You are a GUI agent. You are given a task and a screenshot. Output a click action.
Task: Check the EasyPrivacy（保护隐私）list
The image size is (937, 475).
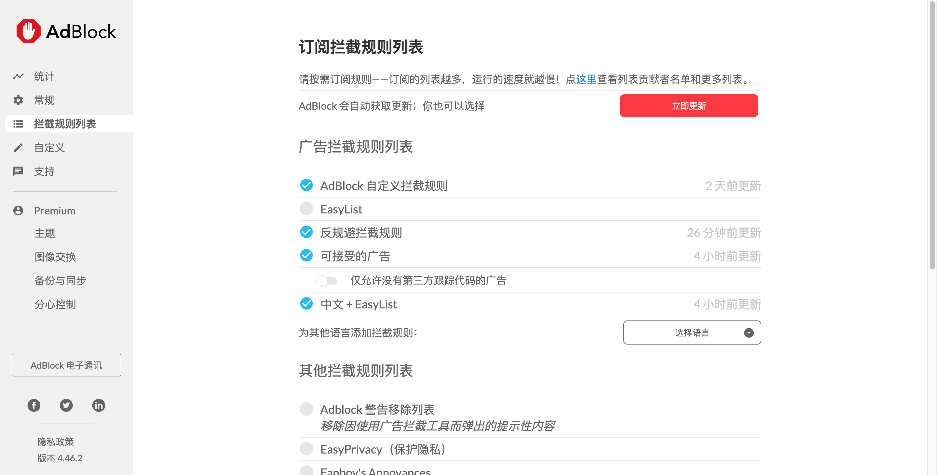(x=306, y=449)
